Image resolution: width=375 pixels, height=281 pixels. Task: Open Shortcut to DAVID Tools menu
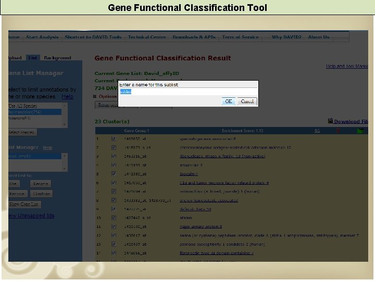[x=93, y=37]
